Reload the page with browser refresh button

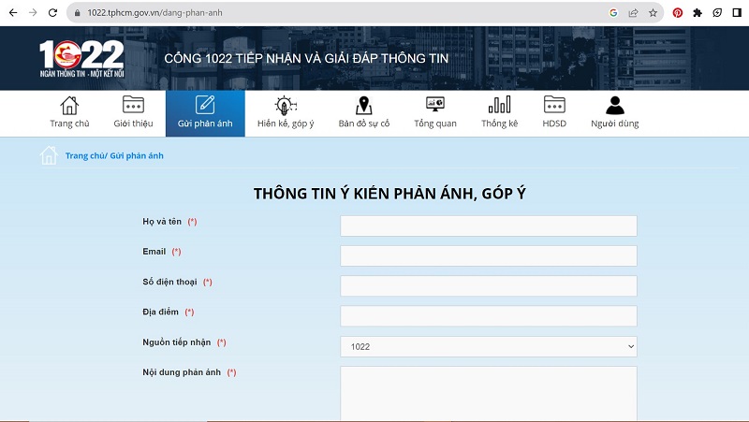(52, 13)
